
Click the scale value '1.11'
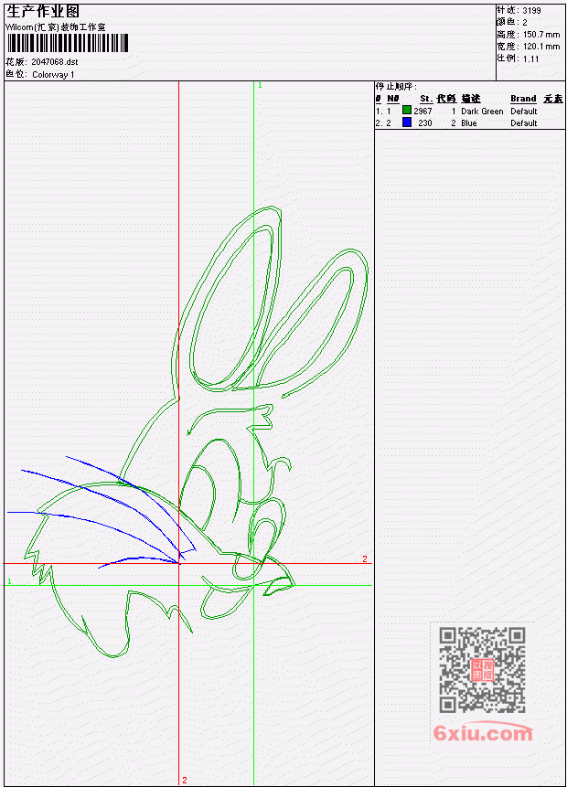point(530,59)
